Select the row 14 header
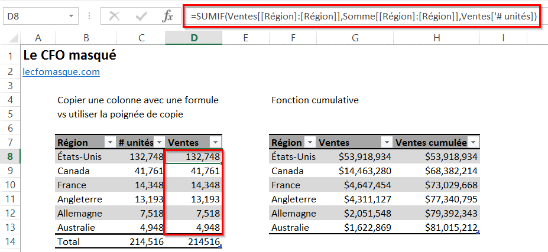This screenshot has height=252, width=548. 10,241
